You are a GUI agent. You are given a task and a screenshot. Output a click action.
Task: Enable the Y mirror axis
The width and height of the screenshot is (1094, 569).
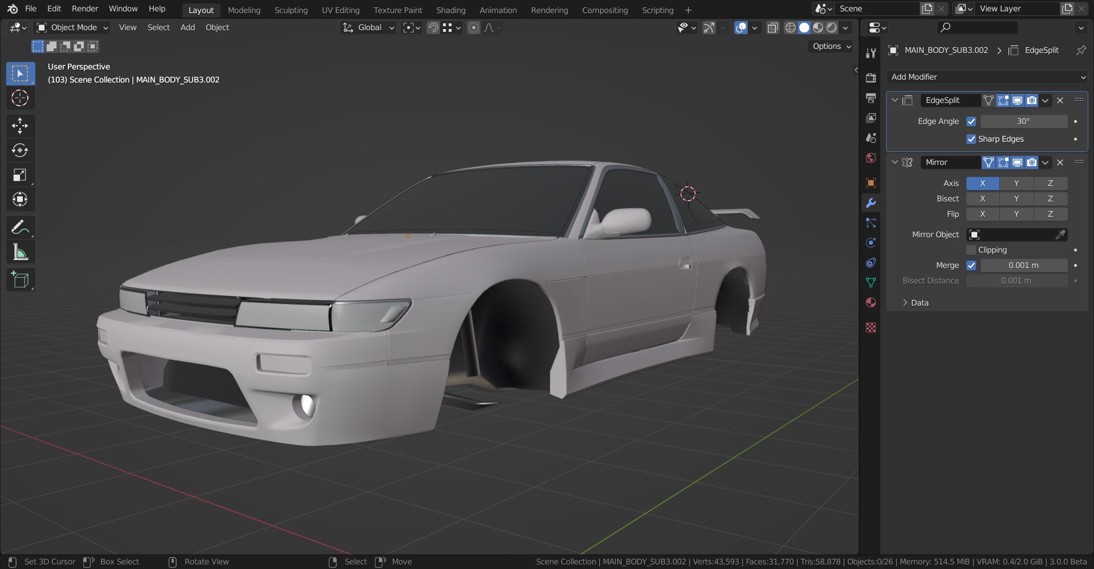[x=1017, y=183]
